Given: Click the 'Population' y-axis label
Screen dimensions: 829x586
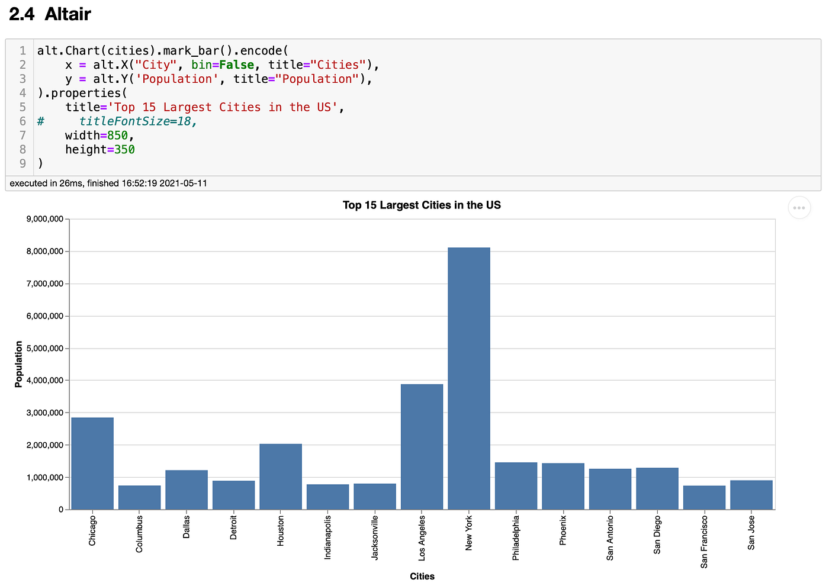Looking at the screenshot, I should click(18, 362).
